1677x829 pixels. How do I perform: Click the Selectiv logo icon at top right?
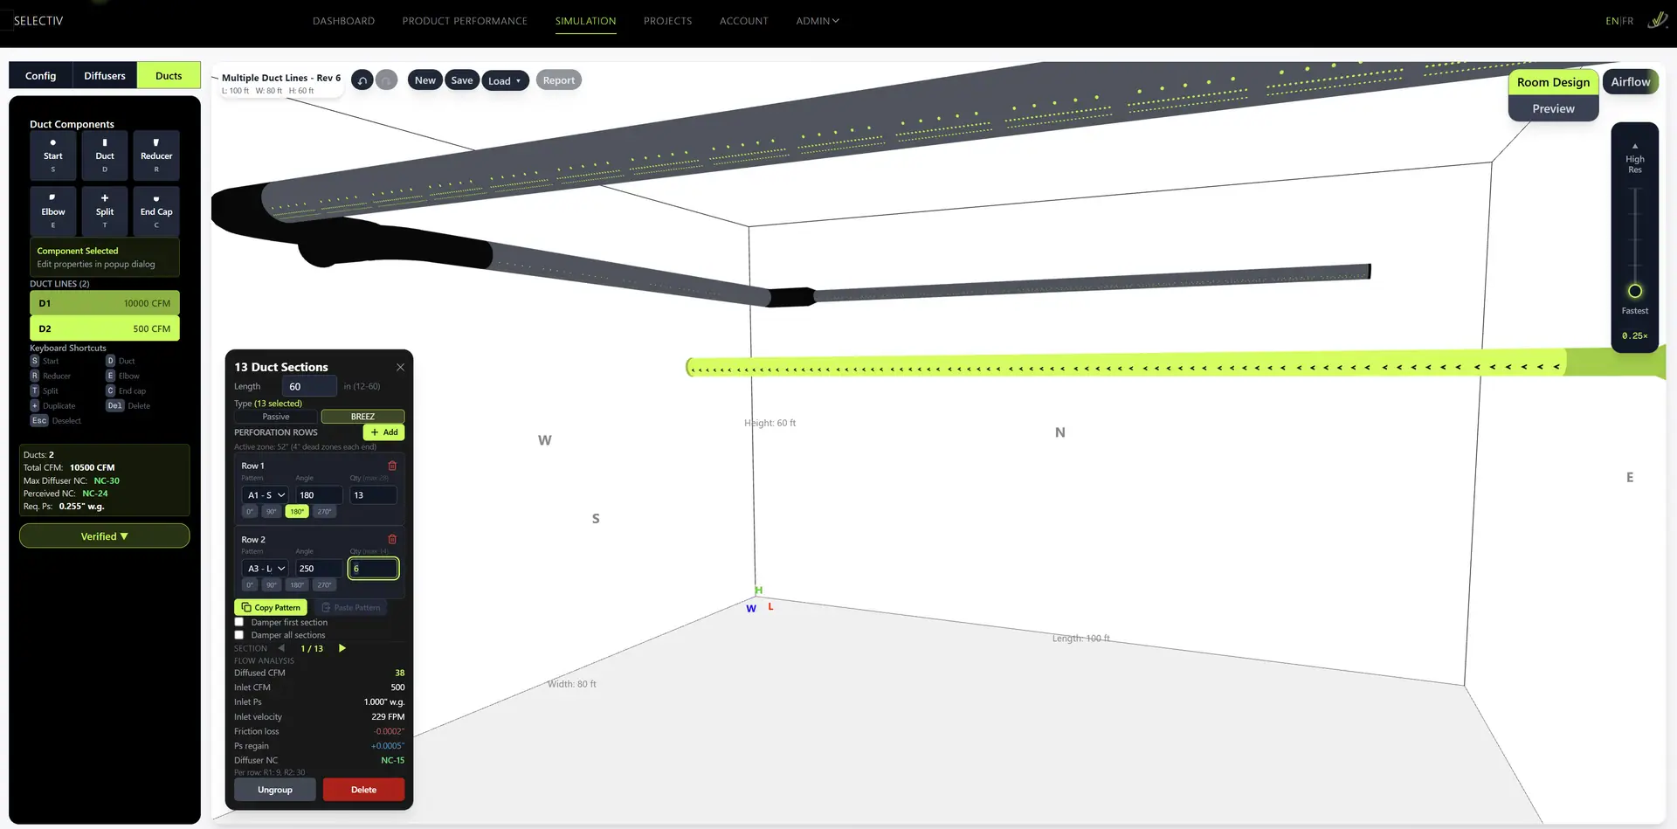click(x=1657, y=20)
